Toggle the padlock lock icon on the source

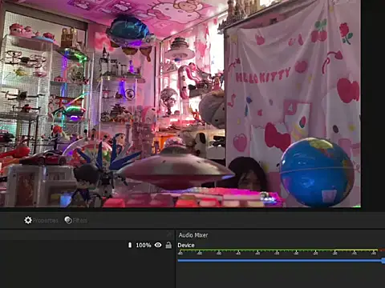(168, 245)
